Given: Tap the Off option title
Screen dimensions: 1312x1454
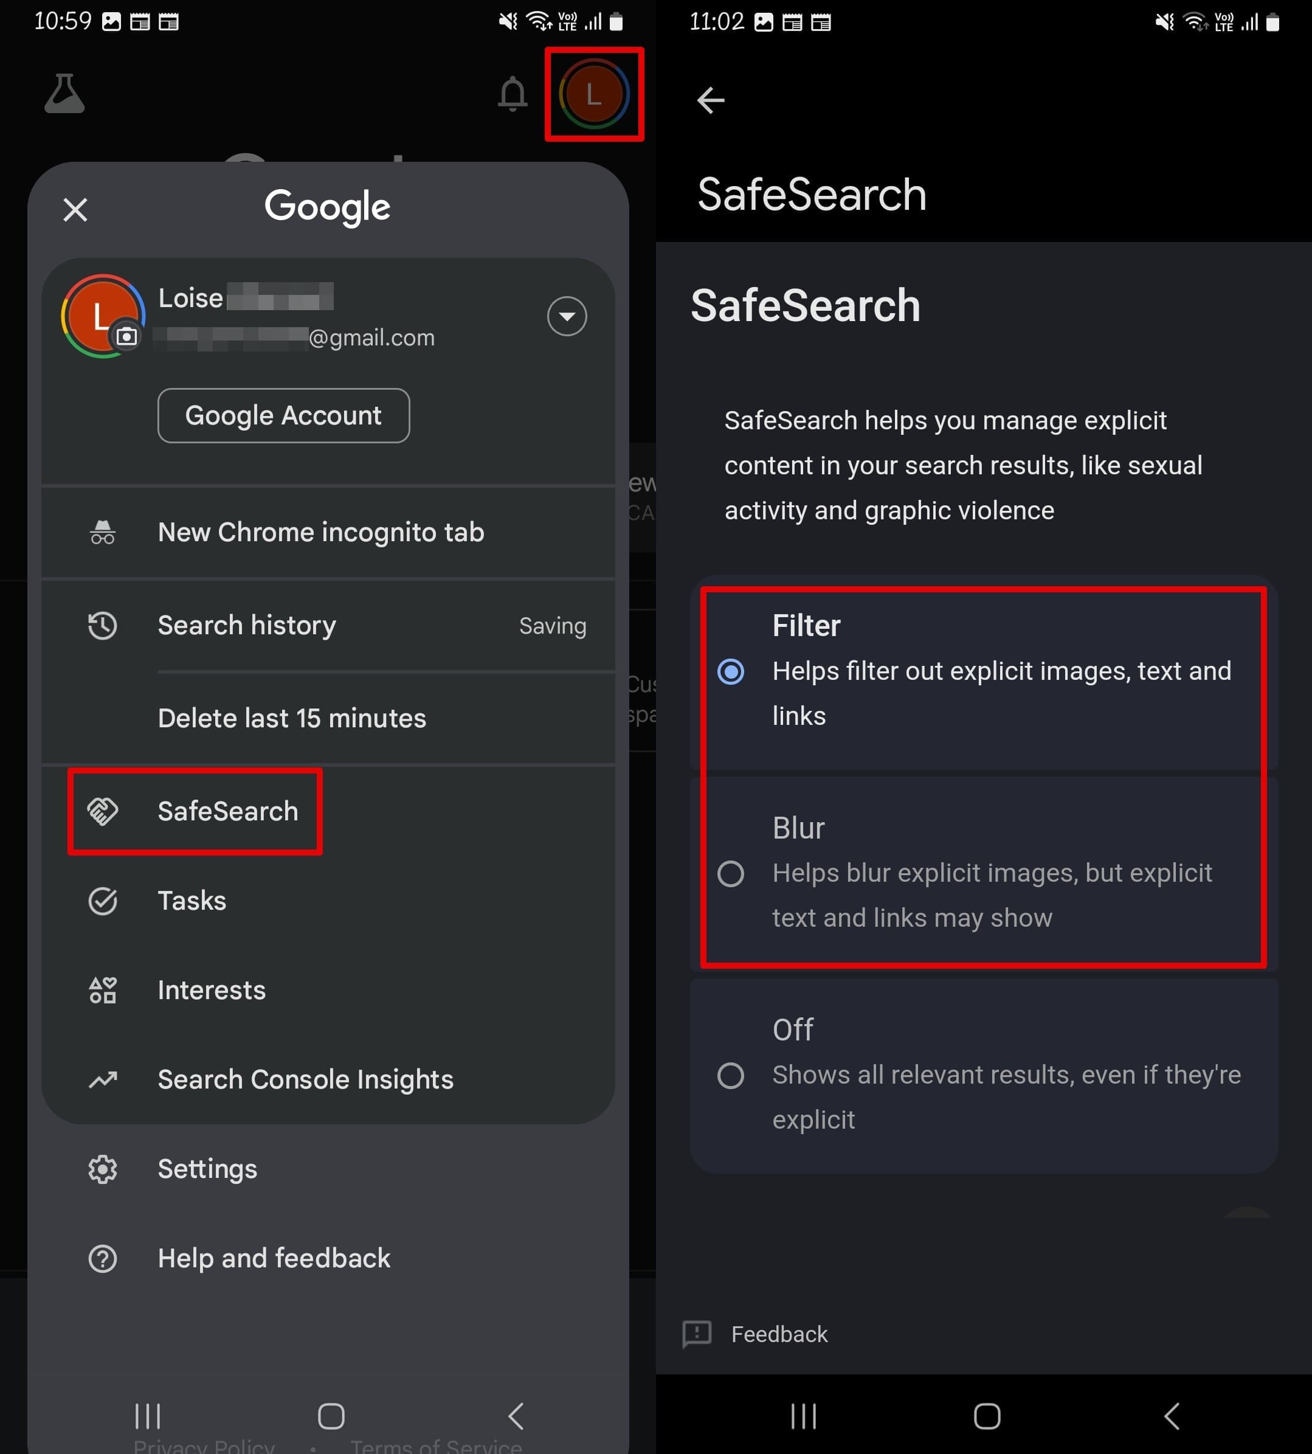Looking at the screenshot, I should (x=792, y=1030).
